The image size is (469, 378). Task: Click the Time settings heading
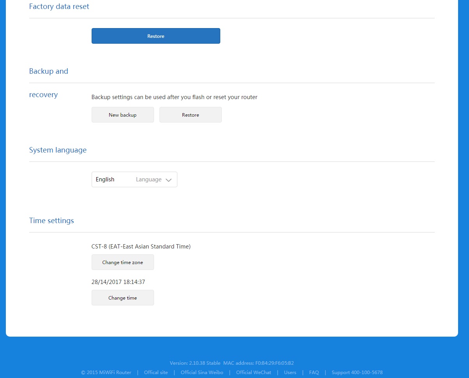51,221
